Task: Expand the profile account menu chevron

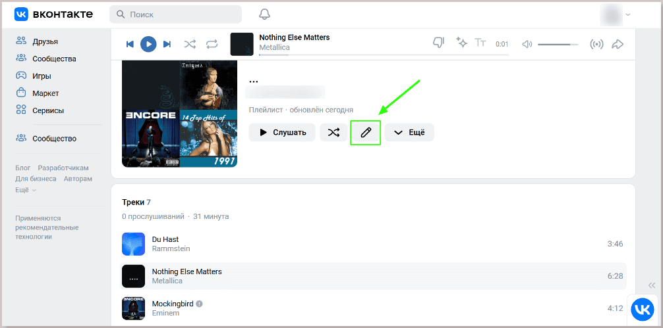Action: (628, 14)
